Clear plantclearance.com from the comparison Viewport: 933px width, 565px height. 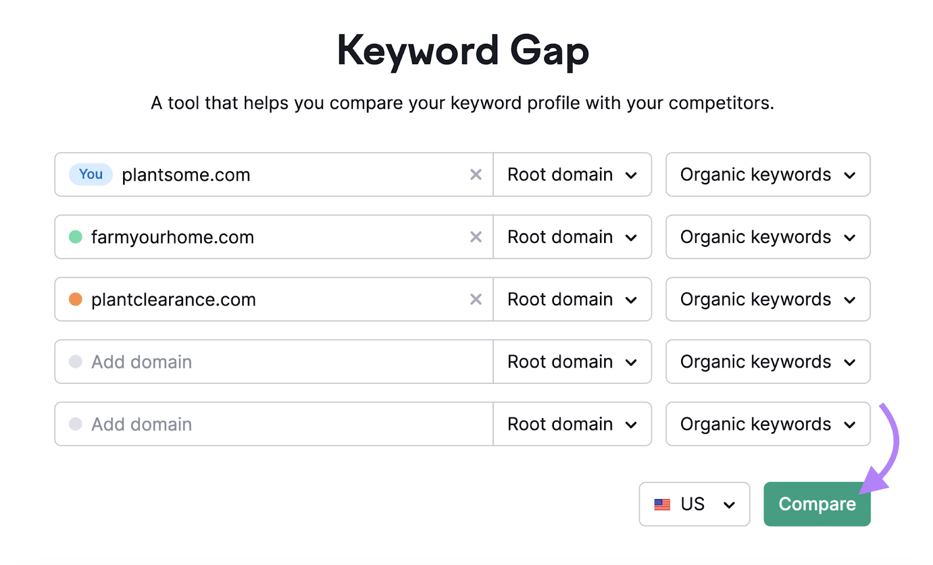476,299
